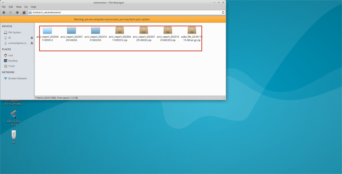The height and width of the screenshot is (174, 342).
Task: Go forward with the right arrow button
Action: coord(11,12)
